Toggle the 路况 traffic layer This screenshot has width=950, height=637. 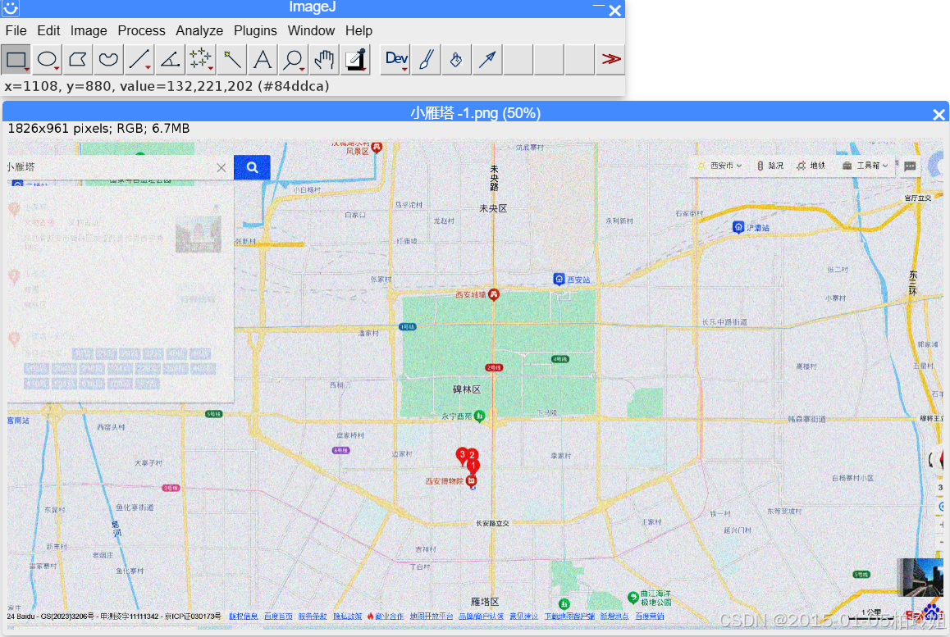point(770,166)
